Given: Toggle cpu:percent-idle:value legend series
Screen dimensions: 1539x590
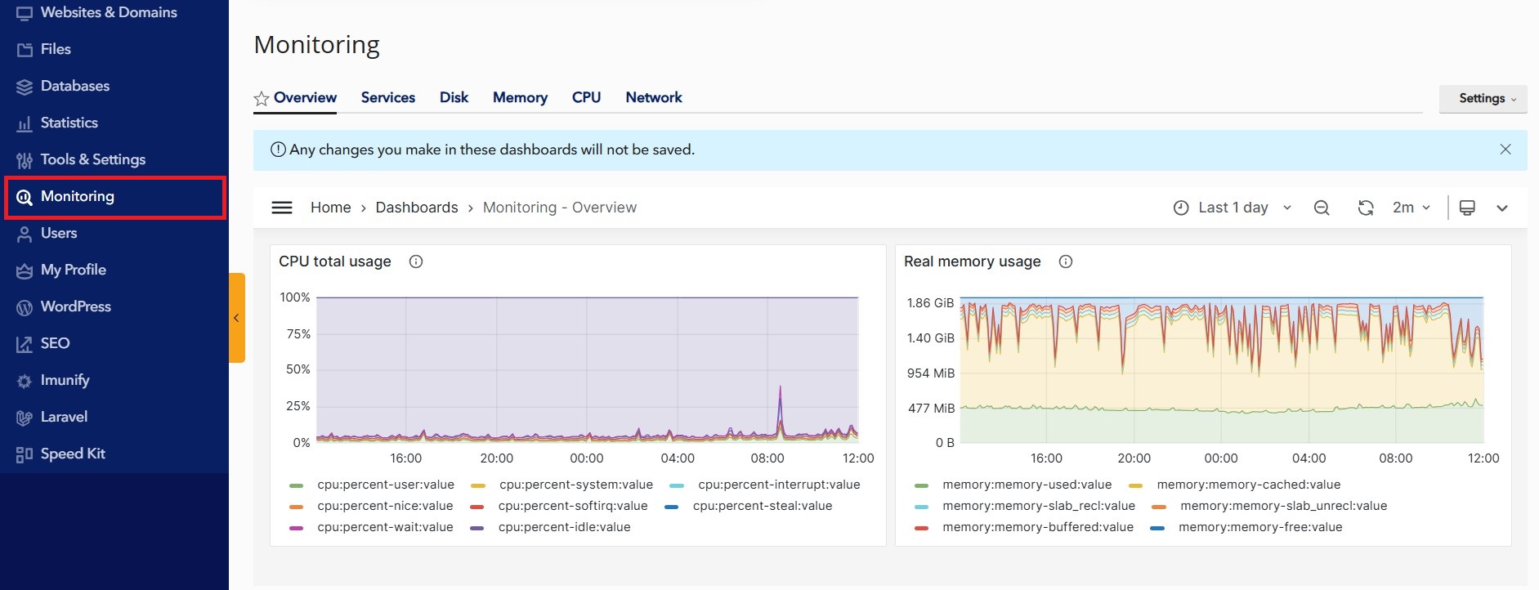Looking at the screenshot, I should [x=565, y=527].
